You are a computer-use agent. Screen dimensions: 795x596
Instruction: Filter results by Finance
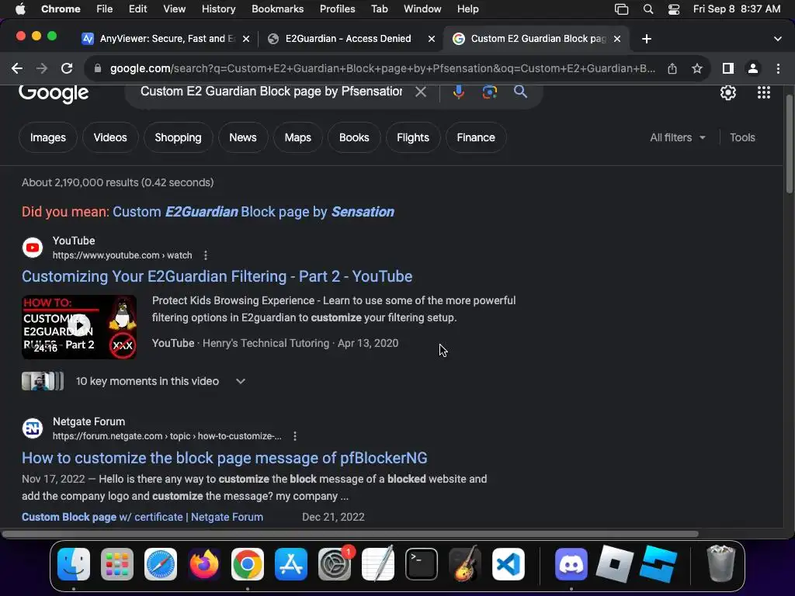(x=476, y=137)
